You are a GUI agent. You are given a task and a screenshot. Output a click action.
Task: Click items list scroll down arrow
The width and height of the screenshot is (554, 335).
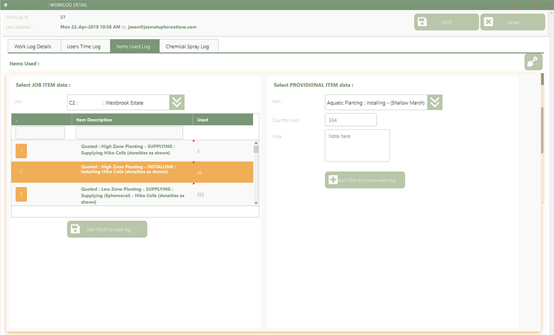tap(256, 203)
